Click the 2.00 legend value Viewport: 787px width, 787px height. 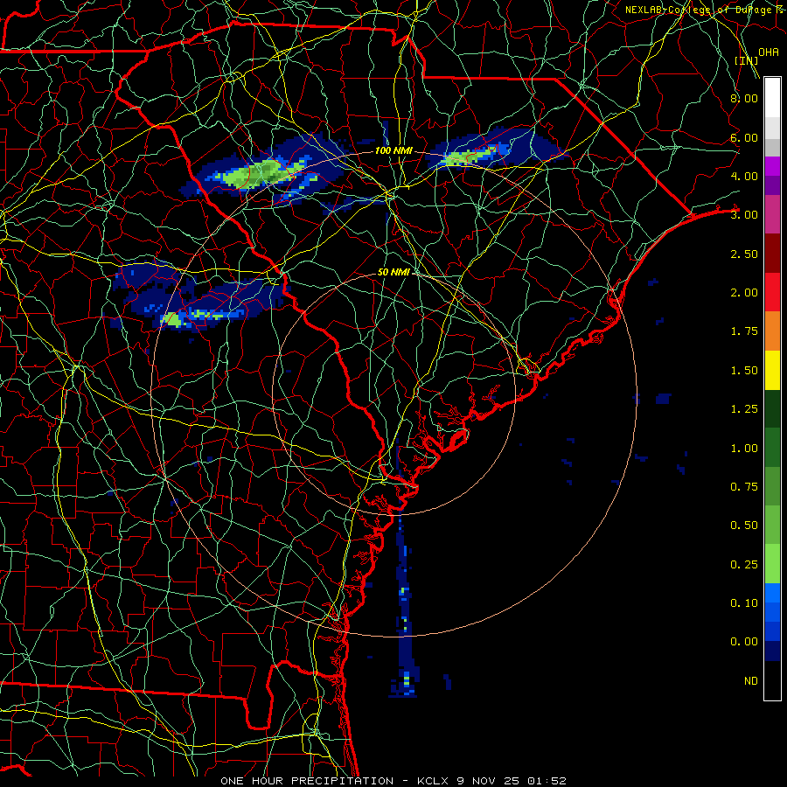click(x=744, y=293)
